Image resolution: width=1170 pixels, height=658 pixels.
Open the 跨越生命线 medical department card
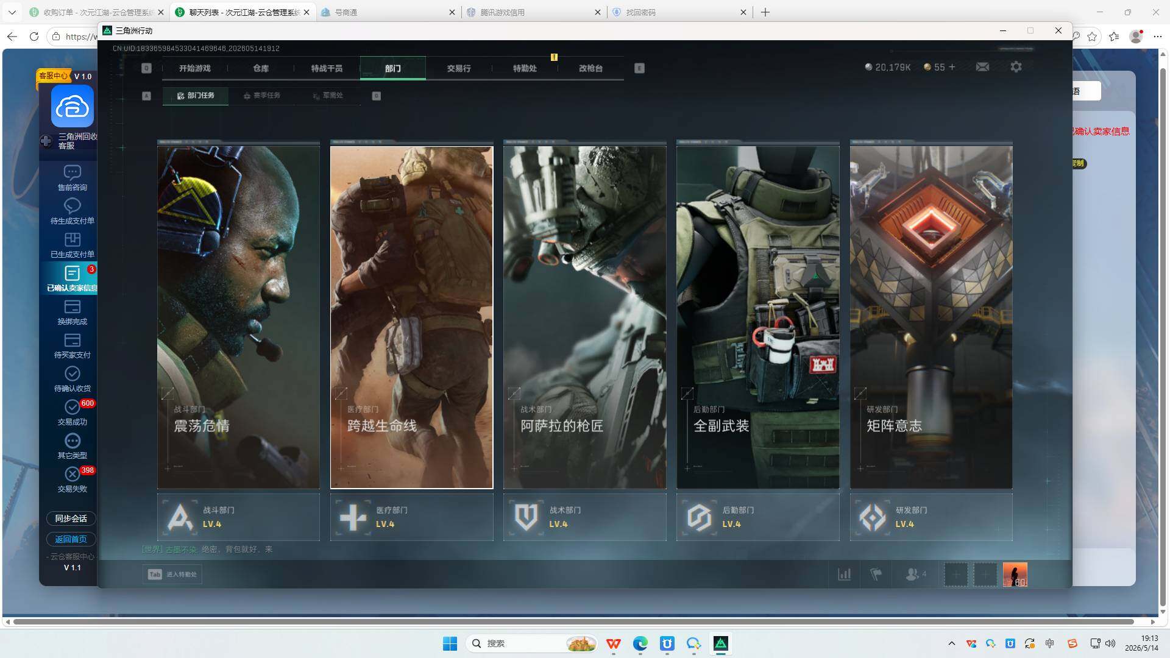pyautogui.click(x=411, y=317)
